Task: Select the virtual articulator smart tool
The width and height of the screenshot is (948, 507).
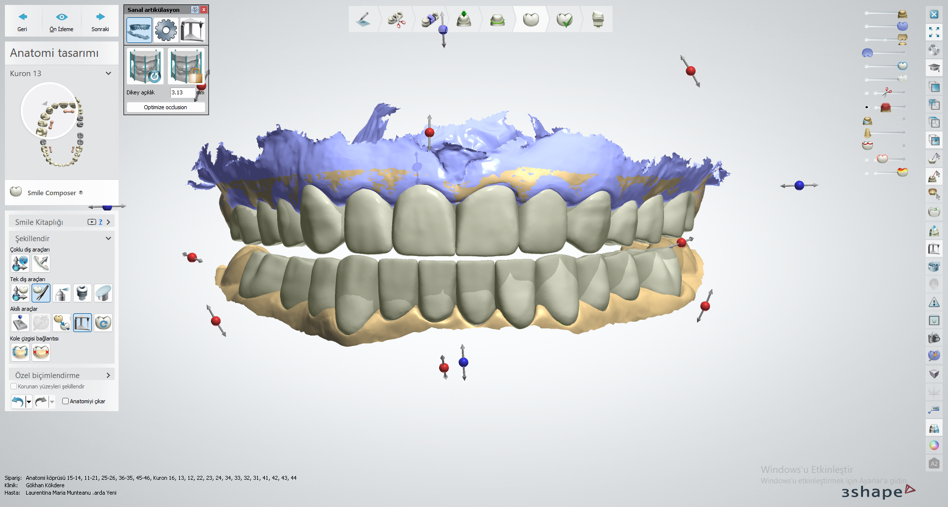Action: [x=82, y=323]
